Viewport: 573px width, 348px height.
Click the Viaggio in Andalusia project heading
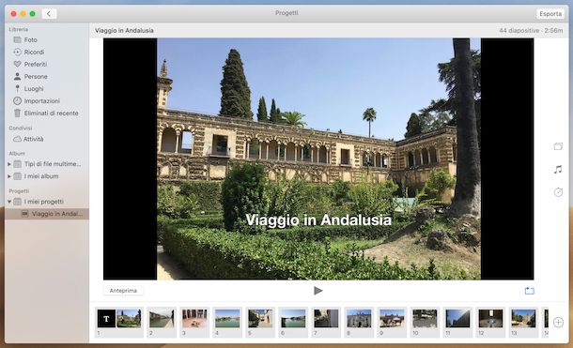[x=124, y=31]
